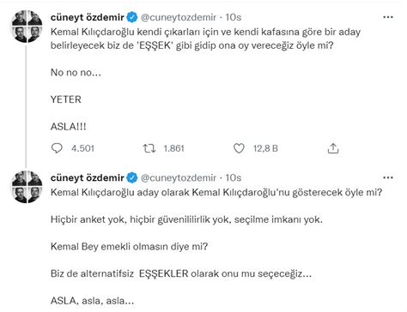Open cüneyt özdemir name on second tweet
The height and width of the screenshot is (312, 407).
(x=88, y=178)
